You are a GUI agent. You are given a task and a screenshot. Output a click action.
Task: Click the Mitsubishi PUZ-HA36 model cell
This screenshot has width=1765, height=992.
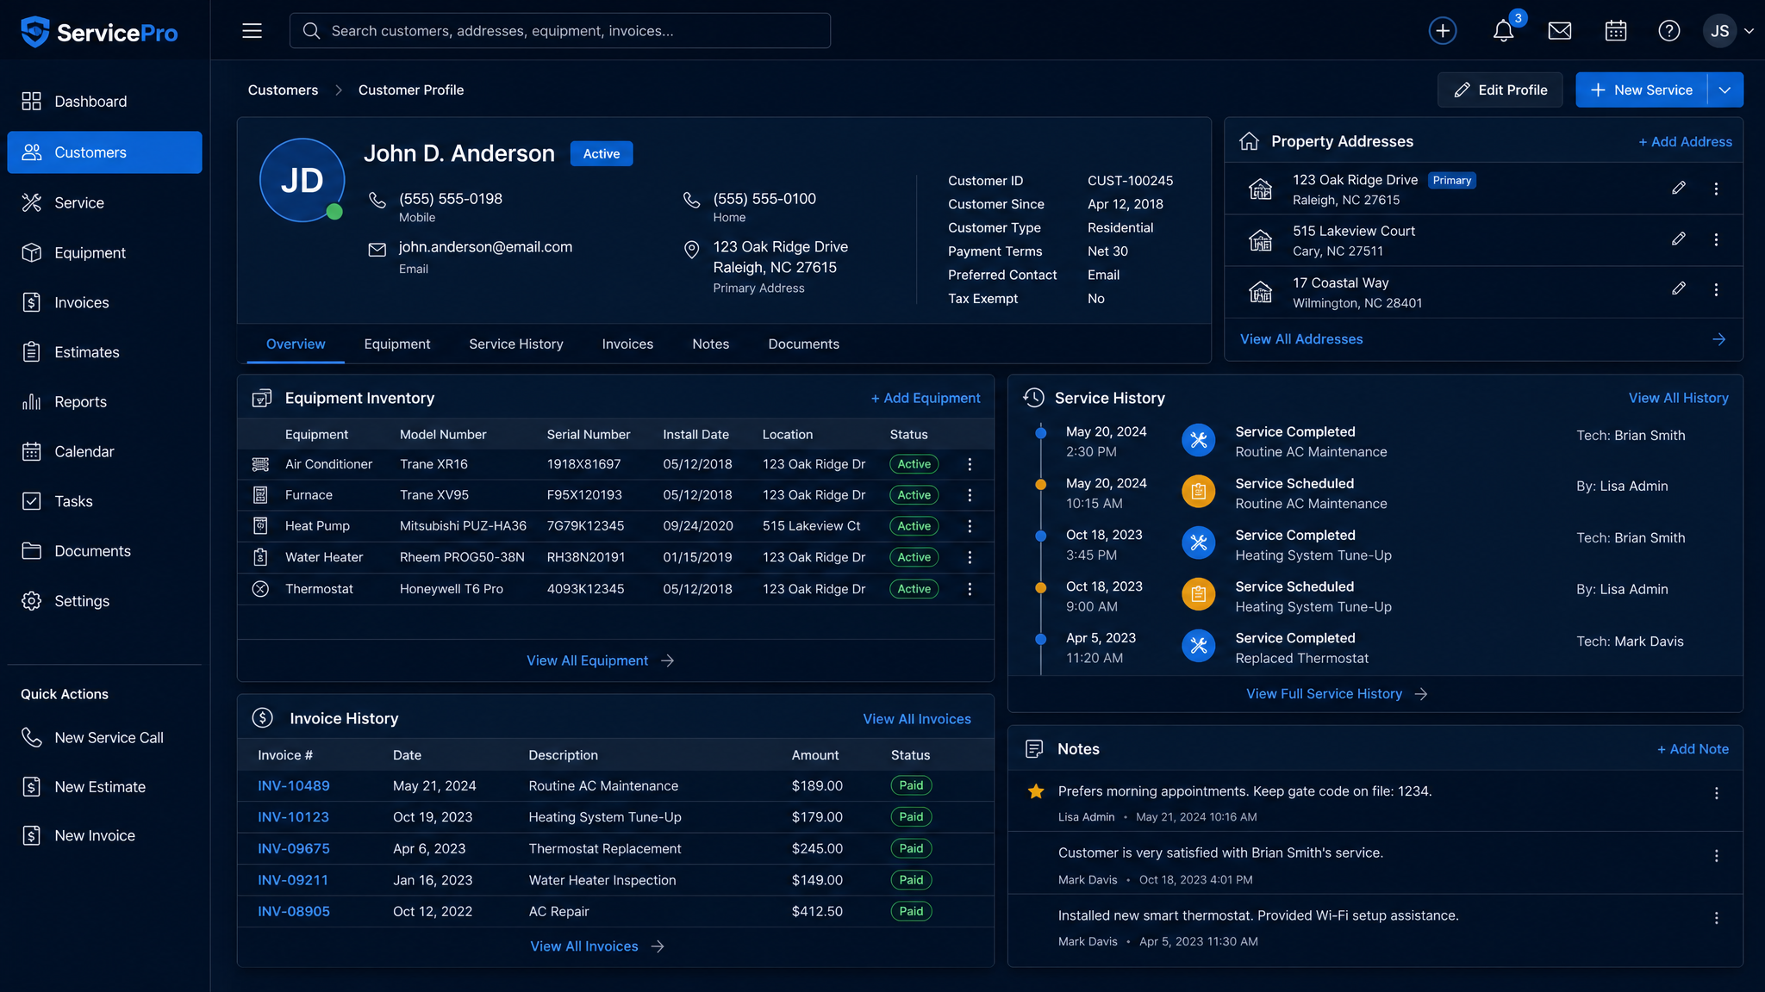click(463, 526)
